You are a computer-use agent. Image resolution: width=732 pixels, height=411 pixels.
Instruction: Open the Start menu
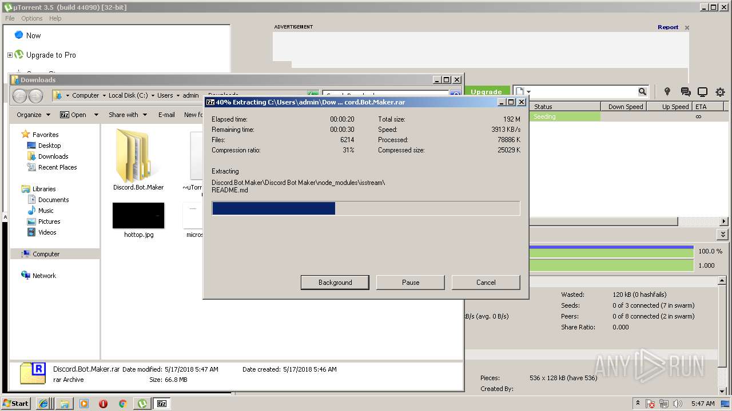(15, 404)
